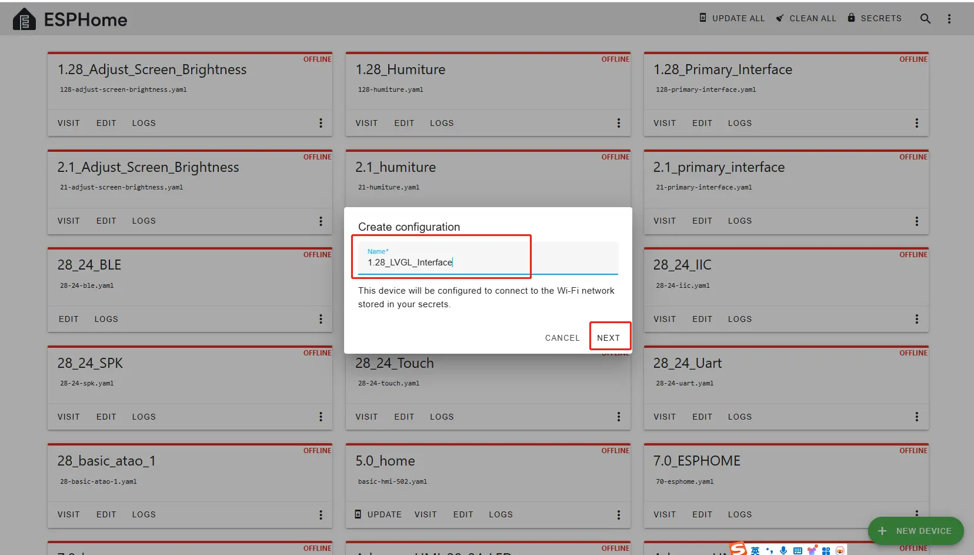Screen dimensions: 974x555
Task: Expand the three-dot menu on 1.28_Humiture card
Action: [x=618, y=123]
